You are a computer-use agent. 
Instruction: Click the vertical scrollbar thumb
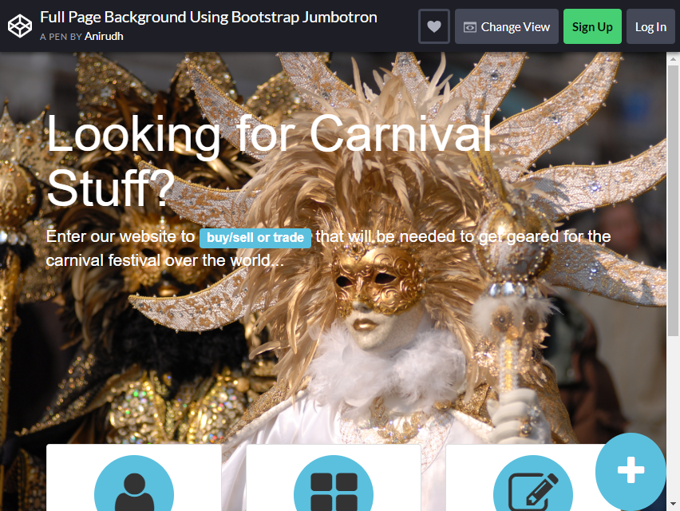coord(673,201)
